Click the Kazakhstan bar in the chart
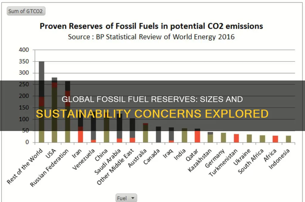Viewport: 305px width, 202px height. tap(210, 137)
